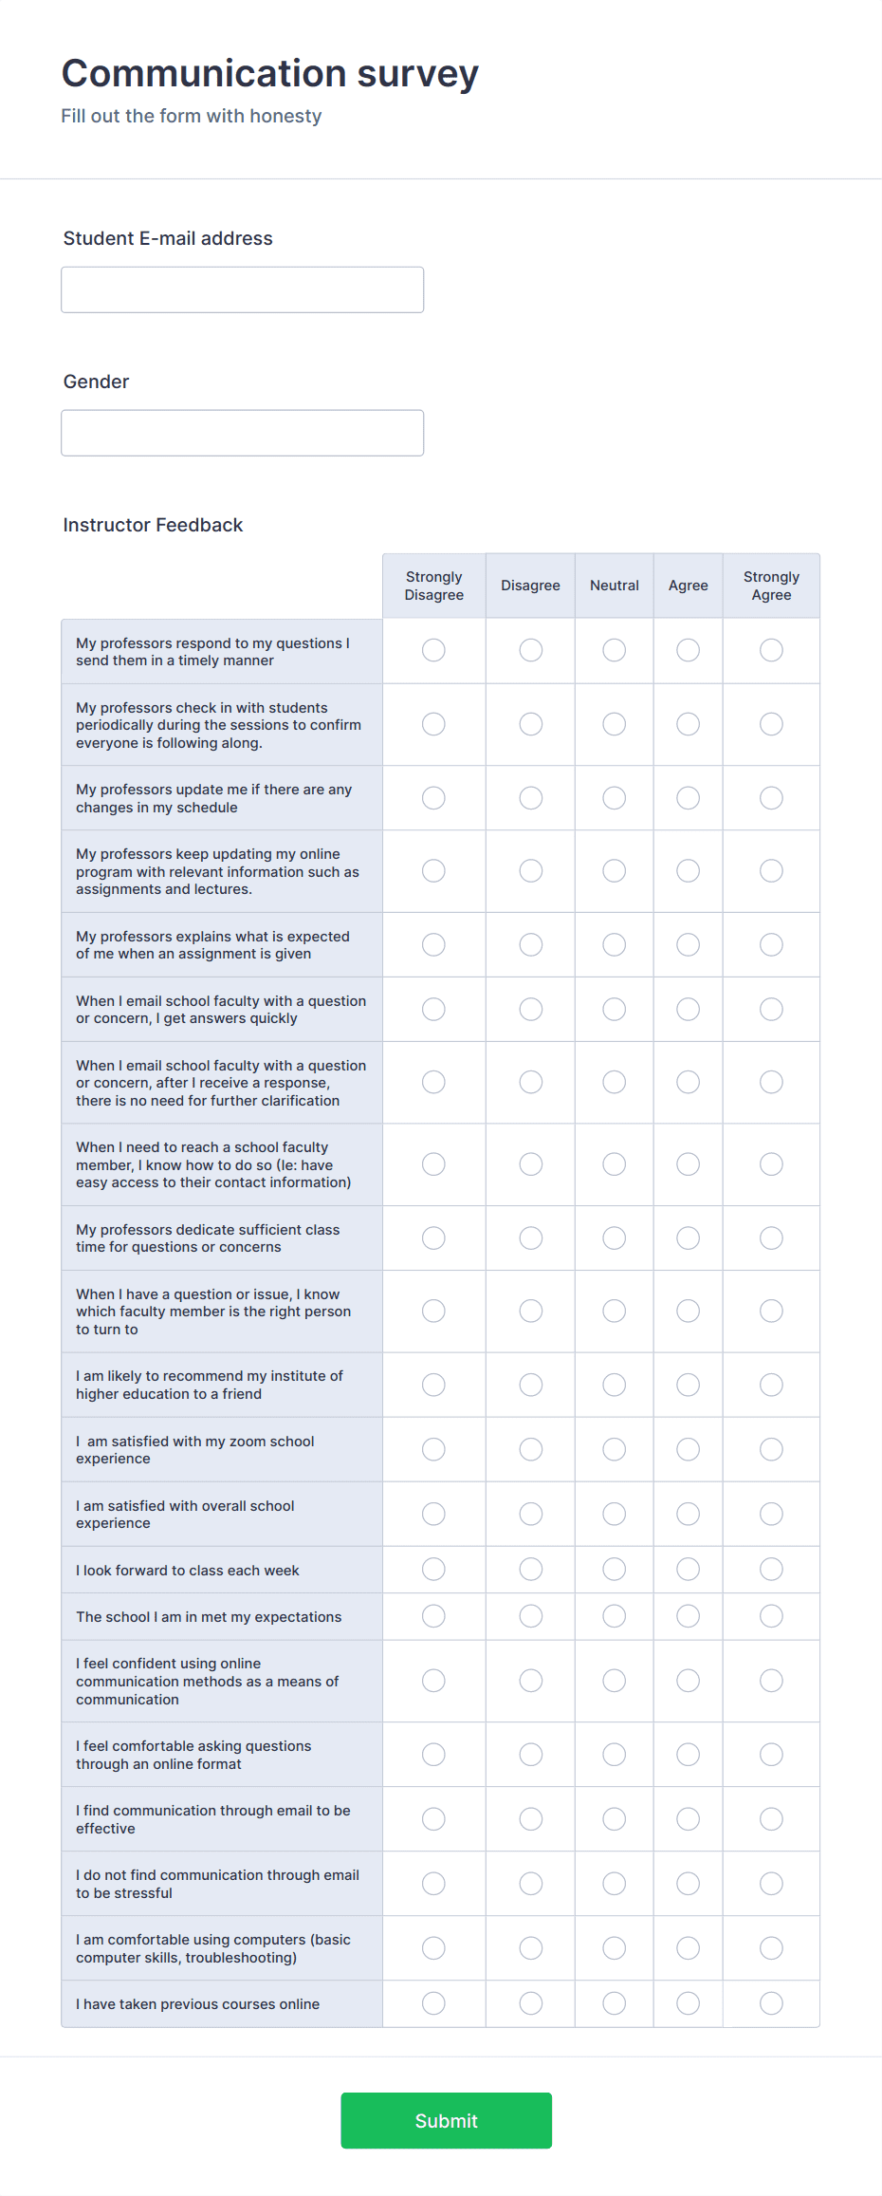882x2196 pixels.
Task: Choose Disagree for assignment expectations explanation
Action: (530, 944)
